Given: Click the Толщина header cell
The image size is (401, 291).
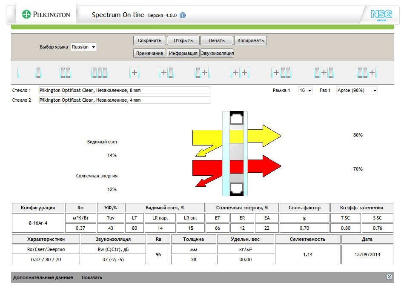Looking at the screenshot, I should click(x=193, y=239).
